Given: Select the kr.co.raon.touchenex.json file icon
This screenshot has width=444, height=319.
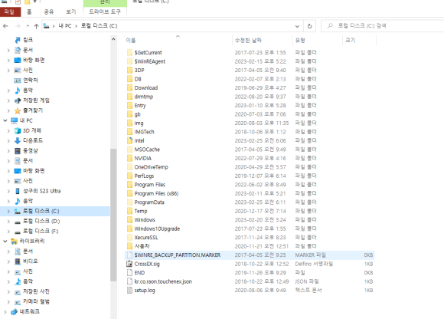Looking at the screenshot, I should [129, 281].
